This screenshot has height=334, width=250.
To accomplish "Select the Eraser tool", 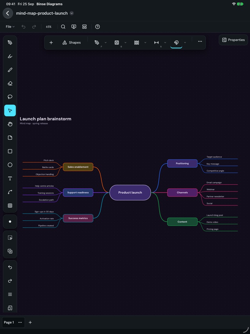I will click(x=10, y=83).
